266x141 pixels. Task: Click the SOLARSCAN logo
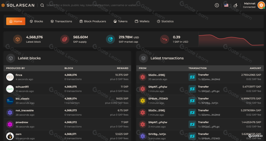pos(18,5)
